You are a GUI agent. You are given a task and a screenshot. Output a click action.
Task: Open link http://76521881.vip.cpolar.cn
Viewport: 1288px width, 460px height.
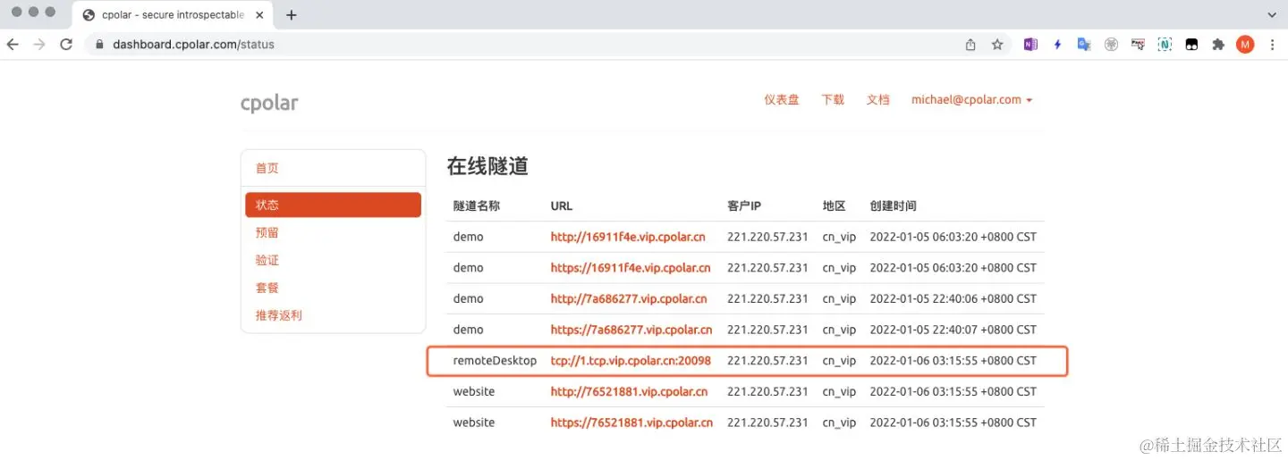click(x=629, y=391)
